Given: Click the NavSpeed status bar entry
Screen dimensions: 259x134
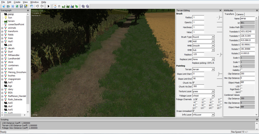Looking at the screenshot, I should [x=239, y=132].
